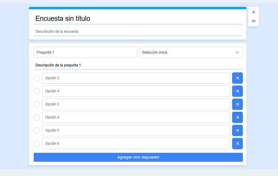This screenshot has width=278, height=176.
Task: Delete the Opción 5 answer with its X
Action: point(237,130)
